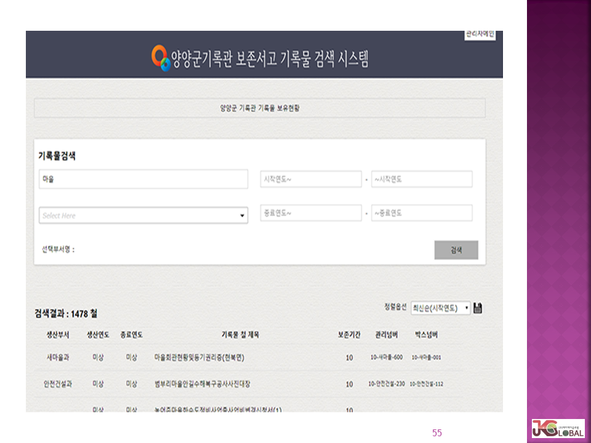Click the 관리넘버 column header
The width and height of the screenshot is (591, 443).
coord(387,335)
